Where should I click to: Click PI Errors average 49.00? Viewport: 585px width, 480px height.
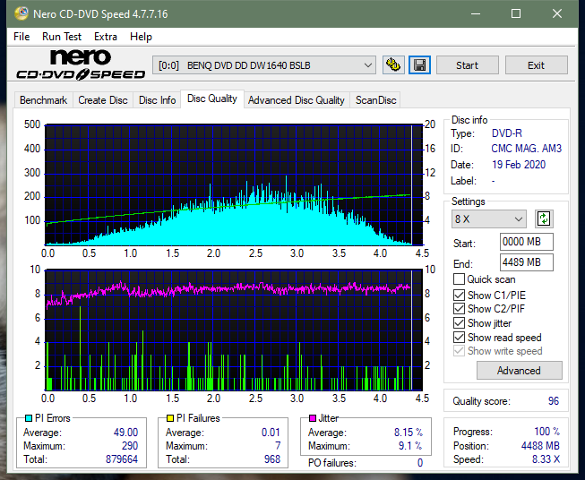pyautogui.click(x=125, y=433)
